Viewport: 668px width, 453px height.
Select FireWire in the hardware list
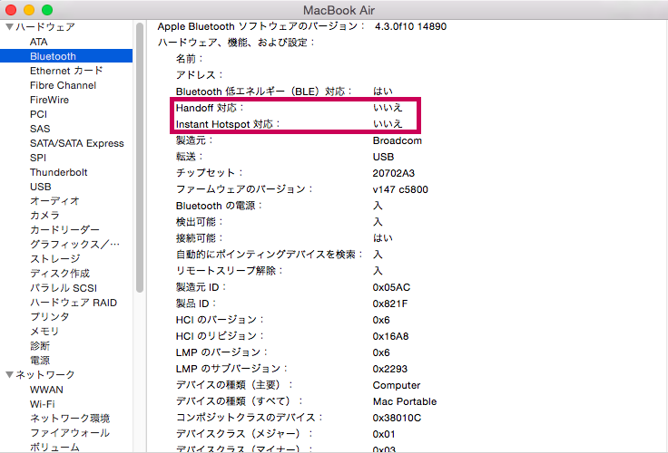49,100
